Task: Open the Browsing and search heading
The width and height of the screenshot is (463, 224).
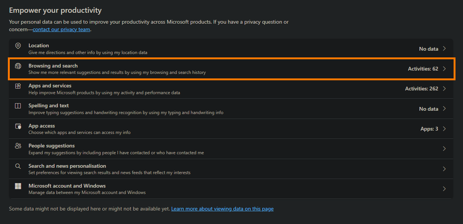Action: 53,66
